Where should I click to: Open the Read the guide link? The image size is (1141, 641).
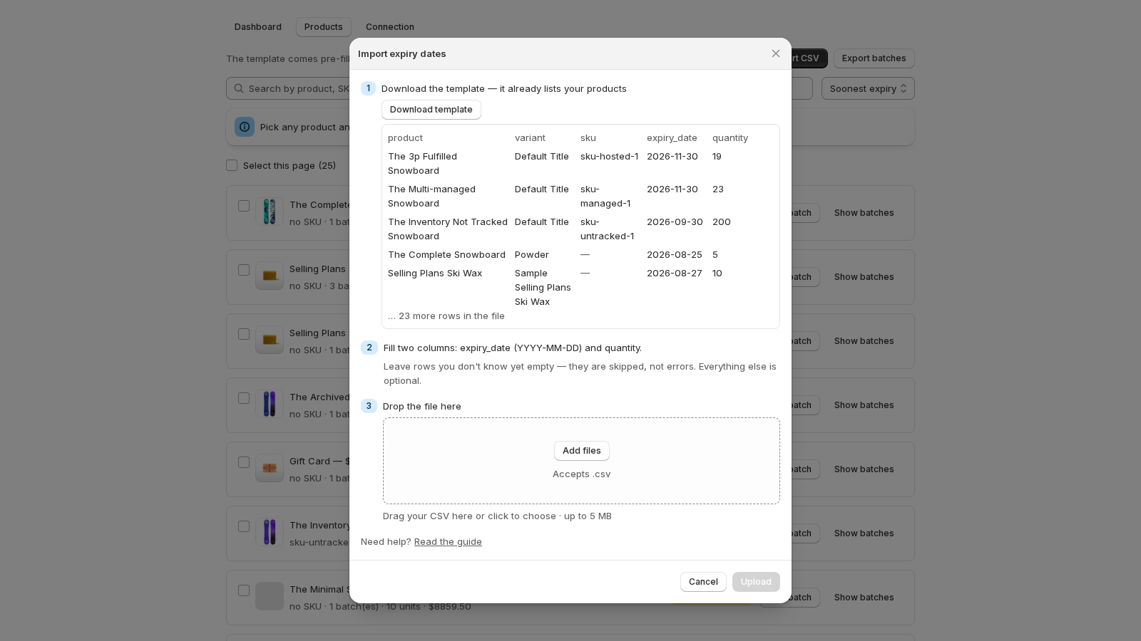tap(448, 542)
